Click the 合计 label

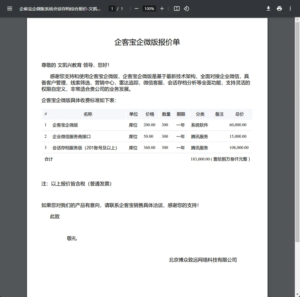pos(49,159)
